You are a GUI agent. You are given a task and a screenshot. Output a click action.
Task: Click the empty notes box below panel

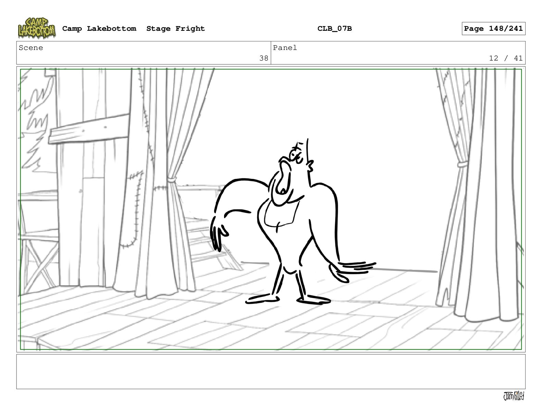(x=271, y=371)
